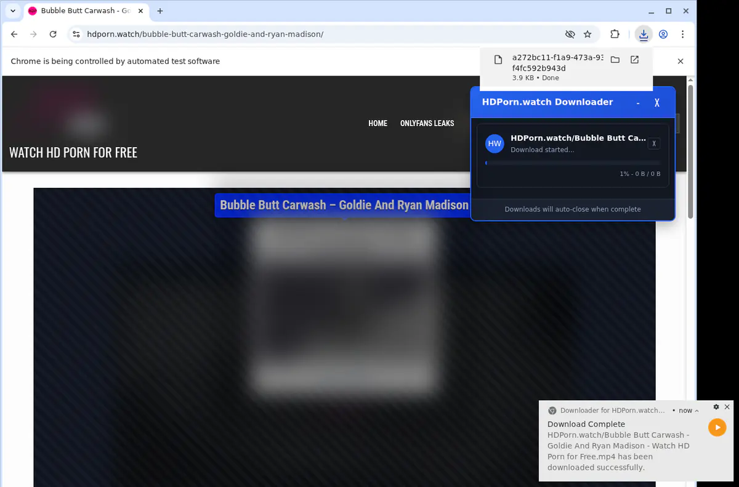Screen dimensions: 739x487
Task: Open the Chrome three-dot menu
Action: 682,34
